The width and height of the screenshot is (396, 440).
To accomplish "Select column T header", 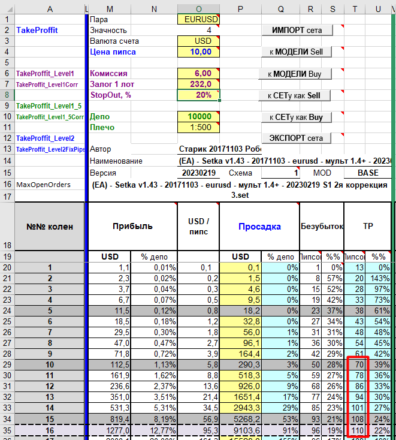I will click(355, 9).
